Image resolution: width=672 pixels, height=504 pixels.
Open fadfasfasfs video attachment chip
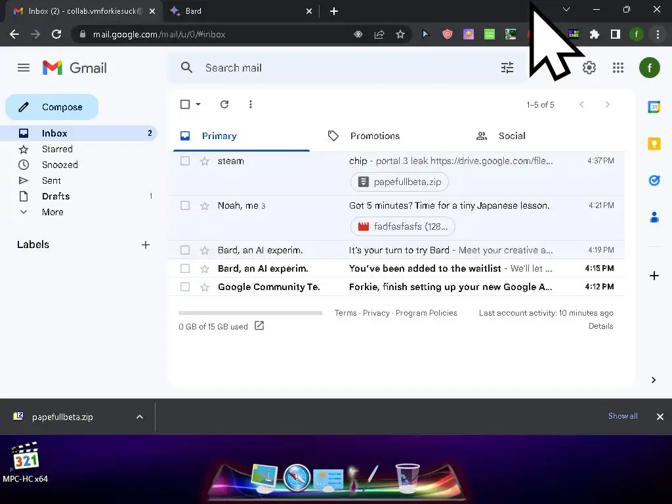[x=403, y=226]
